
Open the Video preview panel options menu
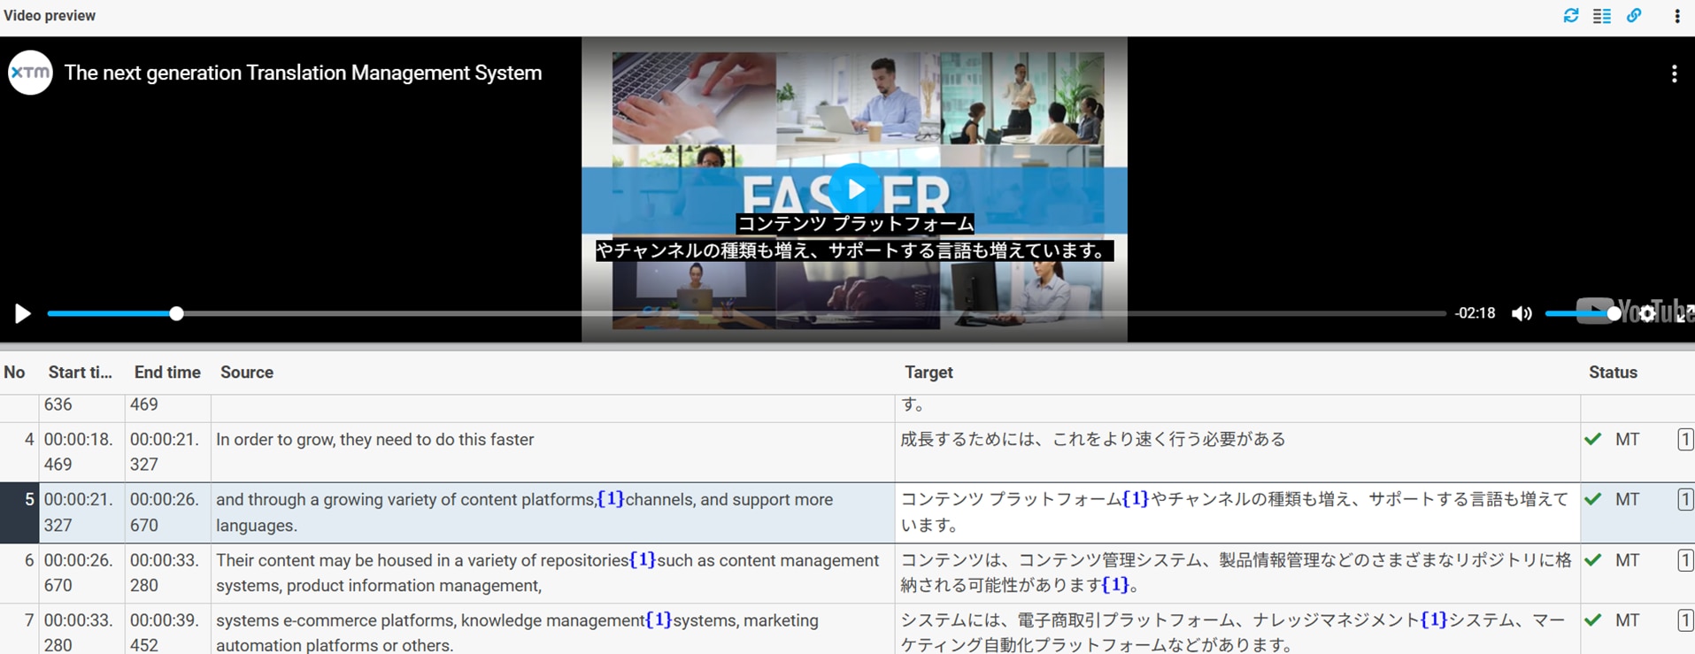tap(1676, 16)
